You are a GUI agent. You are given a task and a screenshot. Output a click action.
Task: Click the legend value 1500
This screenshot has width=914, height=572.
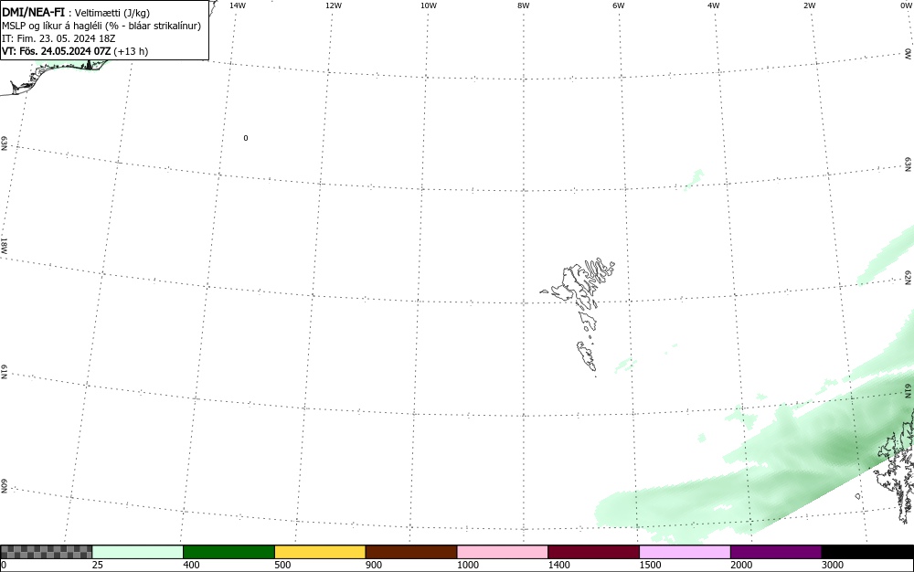(x=650, y=565)
